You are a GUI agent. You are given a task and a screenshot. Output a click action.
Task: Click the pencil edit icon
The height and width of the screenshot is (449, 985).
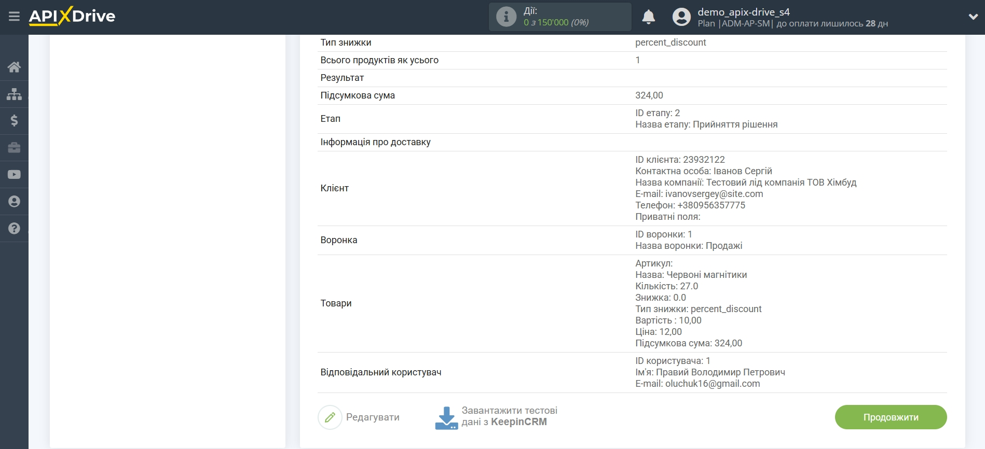click(x=330, y=417)
